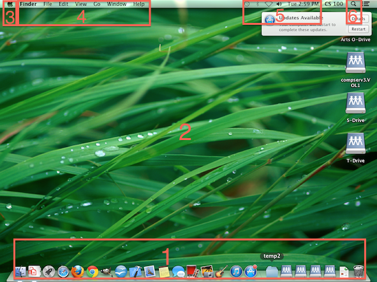
Task: Open Launchpad rocket icon in dock
Action: pyautogui.click(x=49, y=272)
